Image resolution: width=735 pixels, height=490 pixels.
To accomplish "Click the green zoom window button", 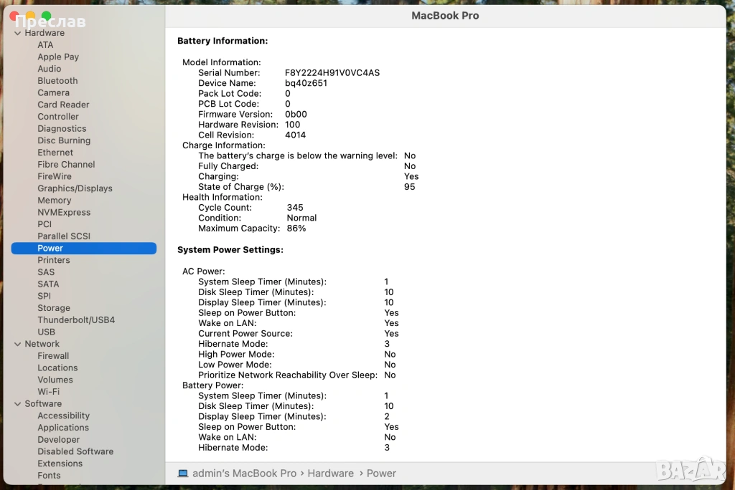I will click(x=46, y=16).
